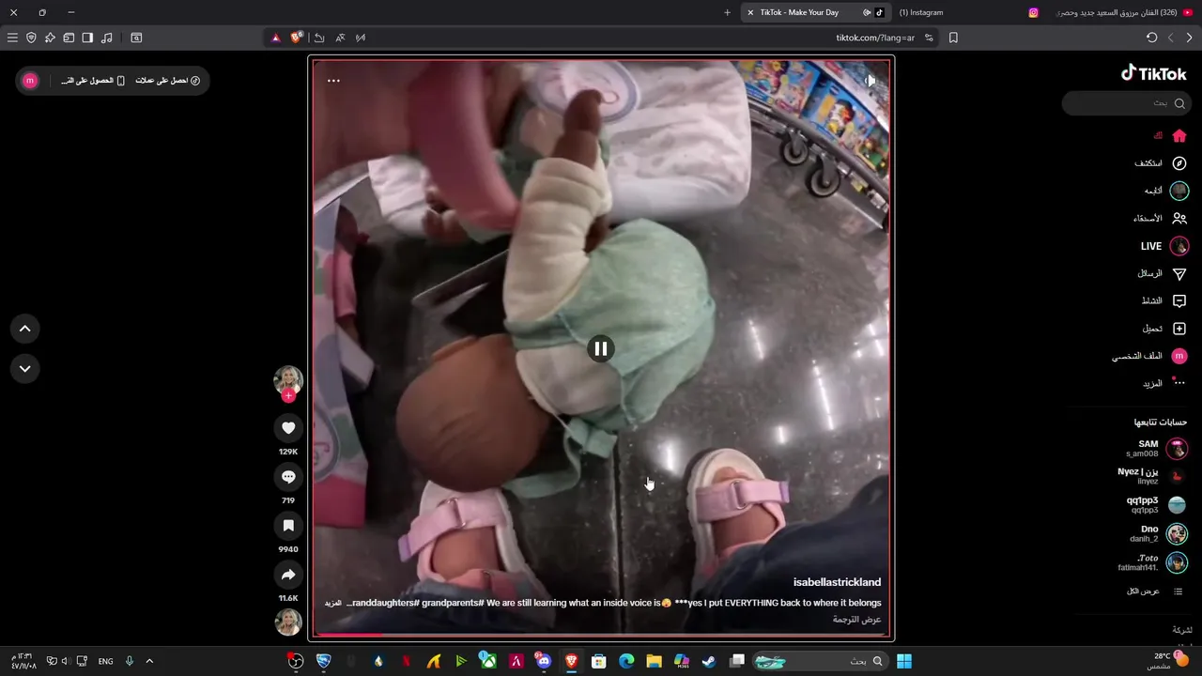Image resolution: width=1202 pixels, height=676 pixels.
Task: Open Discord from the taskbar
Action: pyautogui.click(x=544, y=661)
